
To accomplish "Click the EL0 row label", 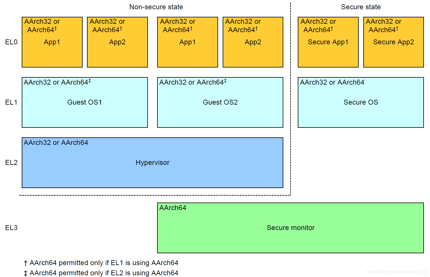I will 11,42.
